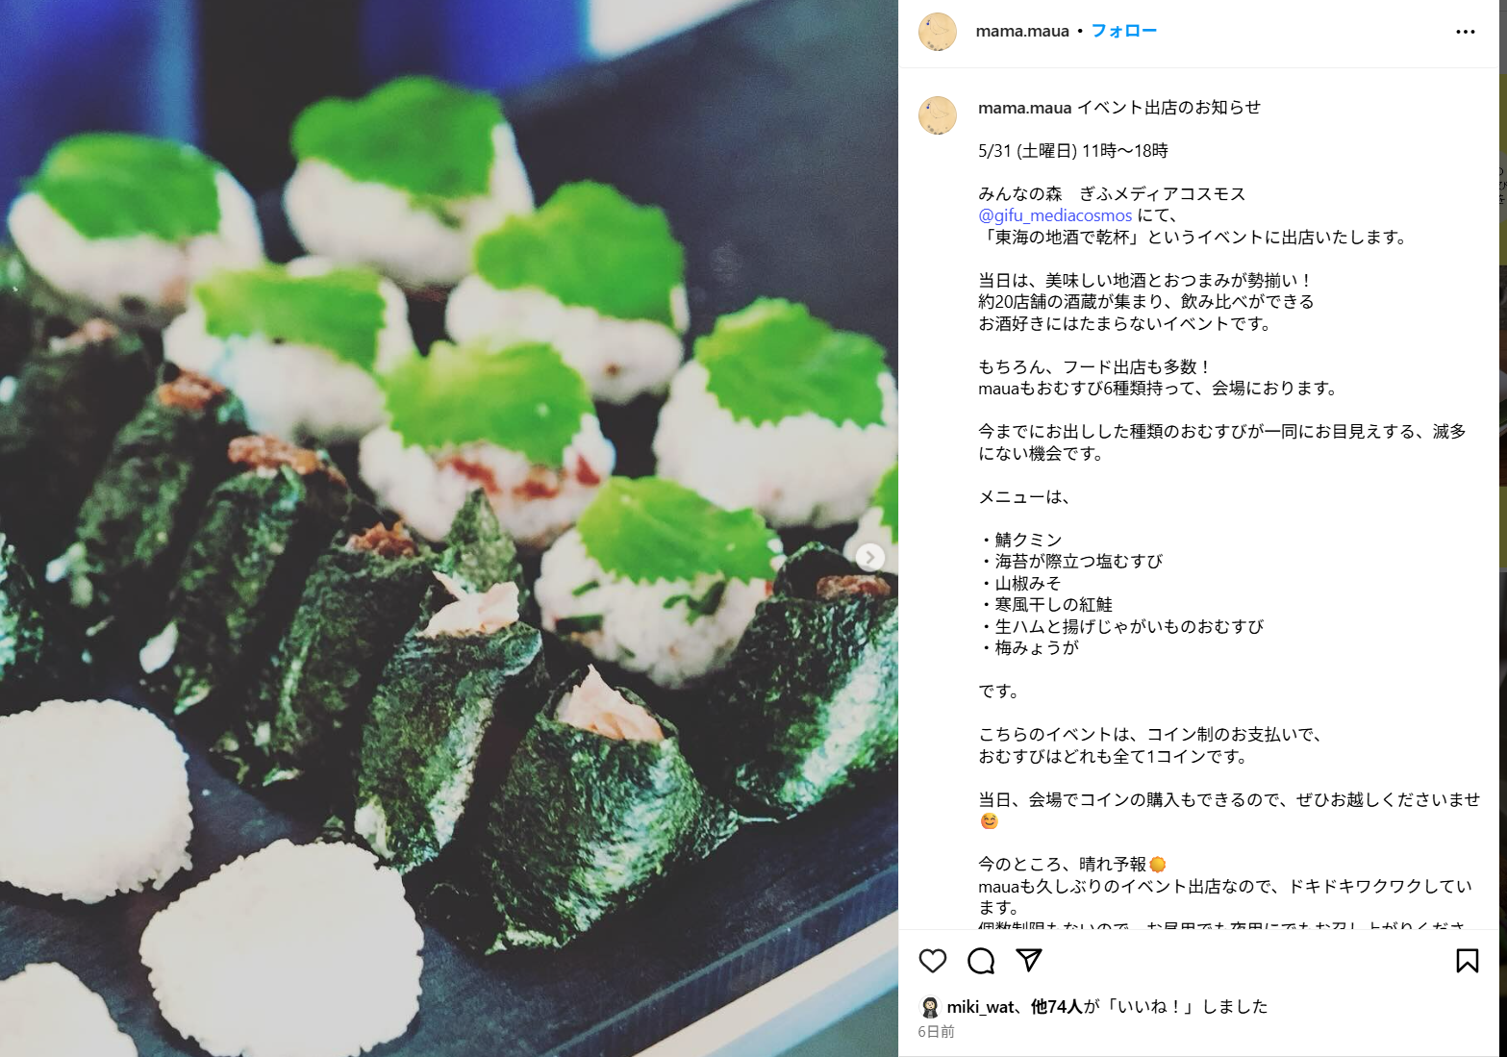Share the post with paper plane icon
The height and width of the screenshot is (1057, 1507).
pyautogui.click(x=1029, y=960)
